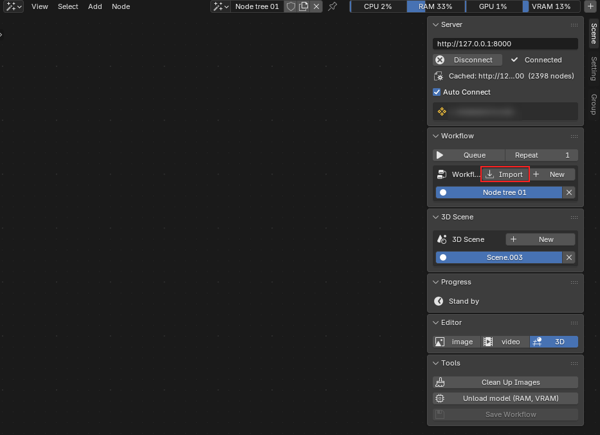Switch editor to image mode
This screenshot has height=435, width=600.
(457, 342)
